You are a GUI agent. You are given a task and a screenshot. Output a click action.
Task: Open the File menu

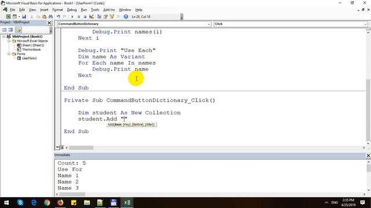click(12, 10)
